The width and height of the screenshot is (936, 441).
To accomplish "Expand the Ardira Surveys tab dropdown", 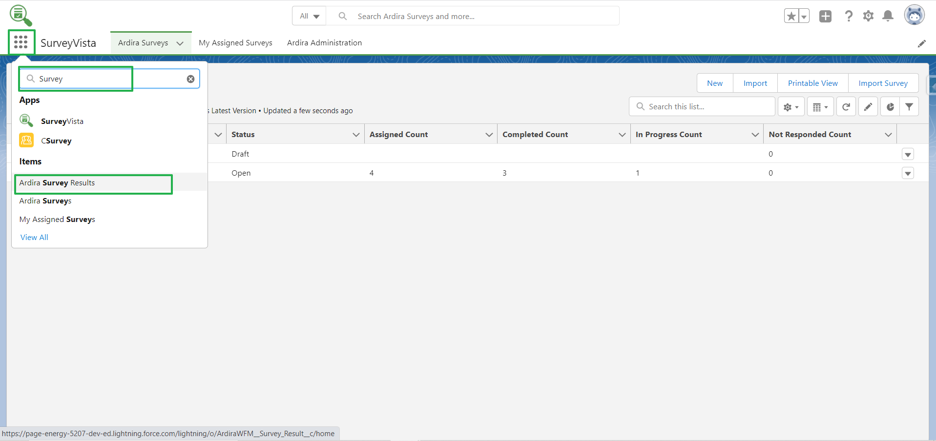I will (180, 43).
